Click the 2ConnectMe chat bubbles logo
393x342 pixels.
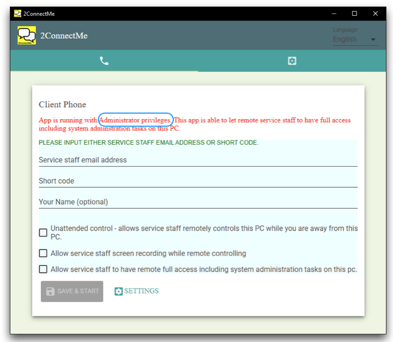point(27,36)
